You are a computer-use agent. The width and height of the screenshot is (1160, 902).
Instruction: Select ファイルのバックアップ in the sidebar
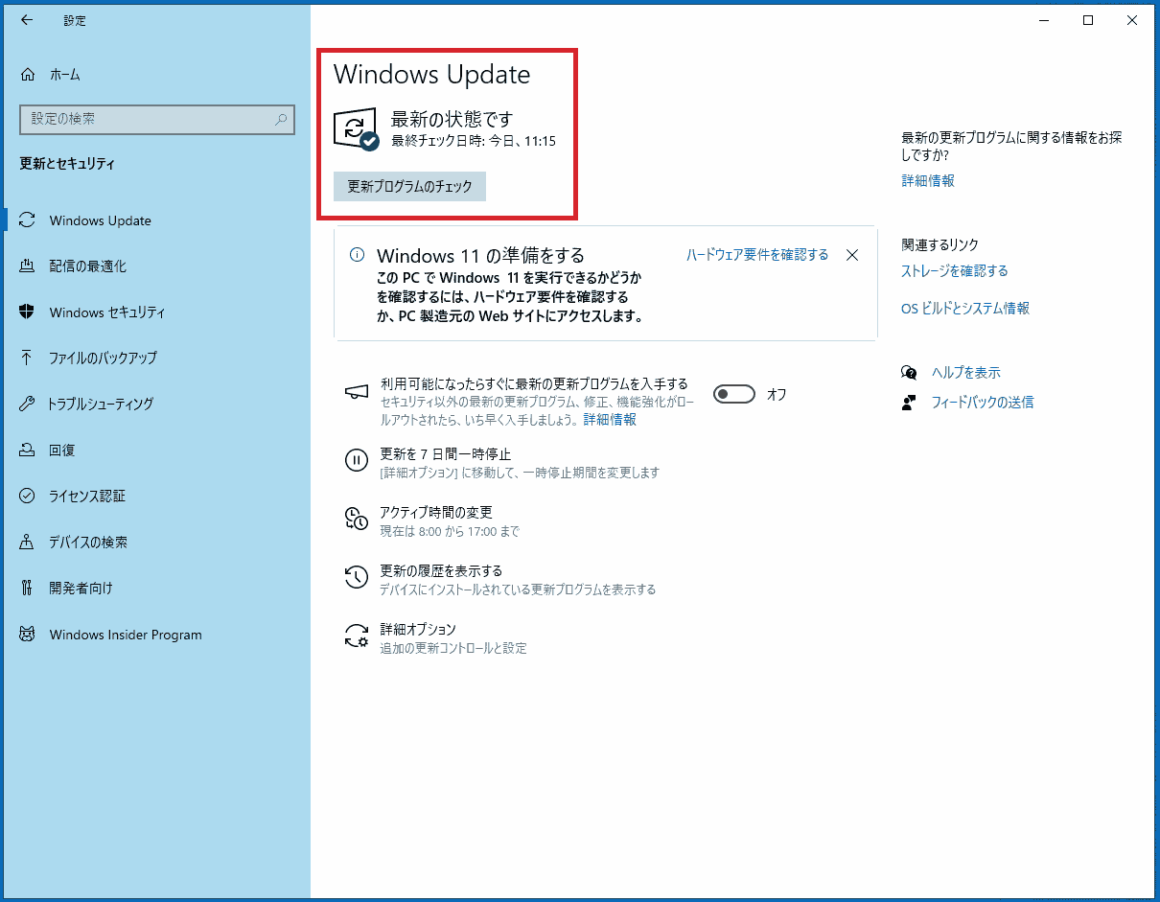(x=157, y=358)
